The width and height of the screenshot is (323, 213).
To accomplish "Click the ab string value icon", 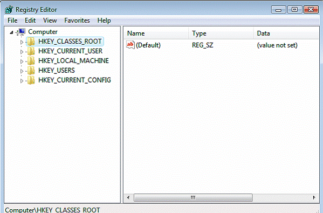I will 130,45.
